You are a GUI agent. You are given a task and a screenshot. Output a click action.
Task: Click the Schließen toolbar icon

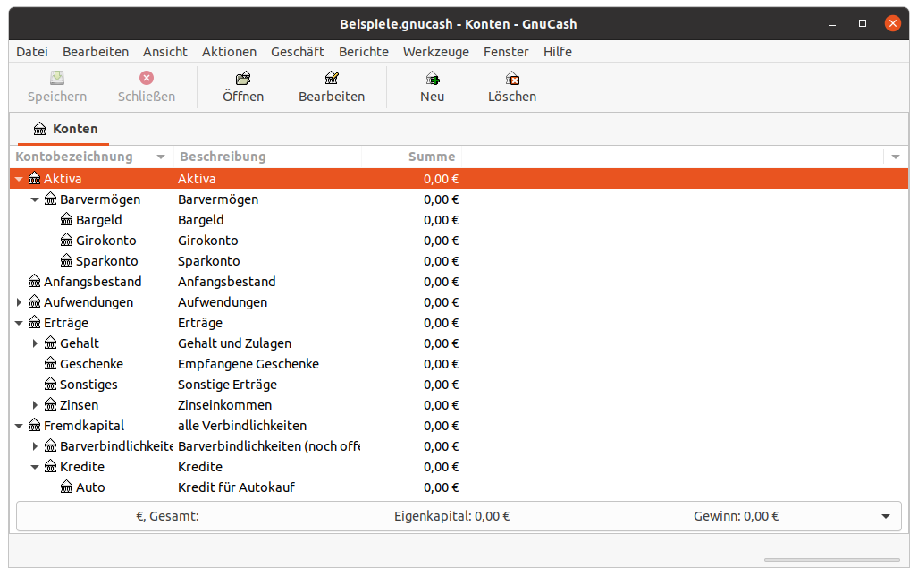click(147, 79)
